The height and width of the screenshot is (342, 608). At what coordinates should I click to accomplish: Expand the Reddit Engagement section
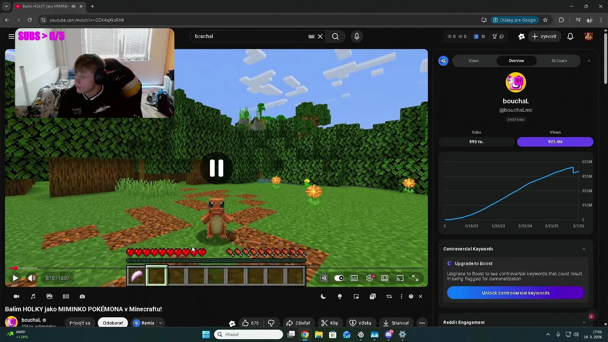coord(584,323)
